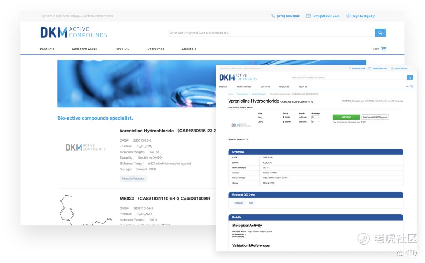Open the 25mg quantity dropdown
The image size is (425, 263).
tap(316, 122)
